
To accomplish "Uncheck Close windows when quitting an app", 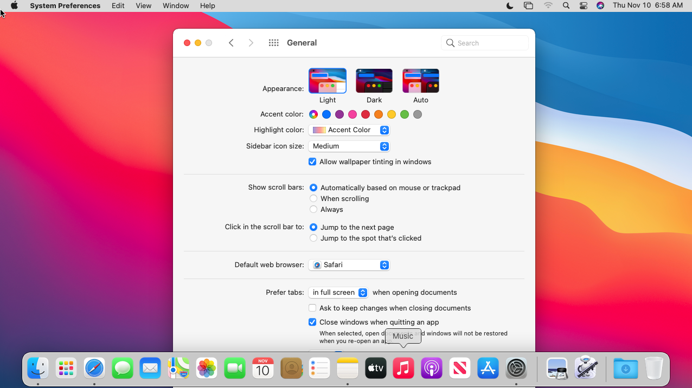I will click(312, 322).
